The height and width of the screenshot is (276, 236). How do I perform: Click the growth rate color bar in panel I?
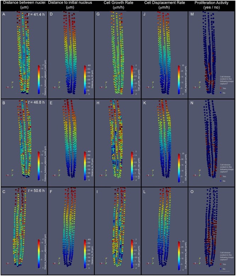[x=132, y=254]
